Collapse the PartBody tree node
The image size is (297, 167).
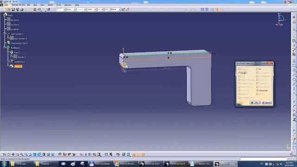pos(5,48)
